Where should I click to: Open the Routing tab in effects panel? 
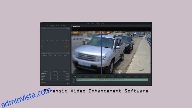point(63,26)
